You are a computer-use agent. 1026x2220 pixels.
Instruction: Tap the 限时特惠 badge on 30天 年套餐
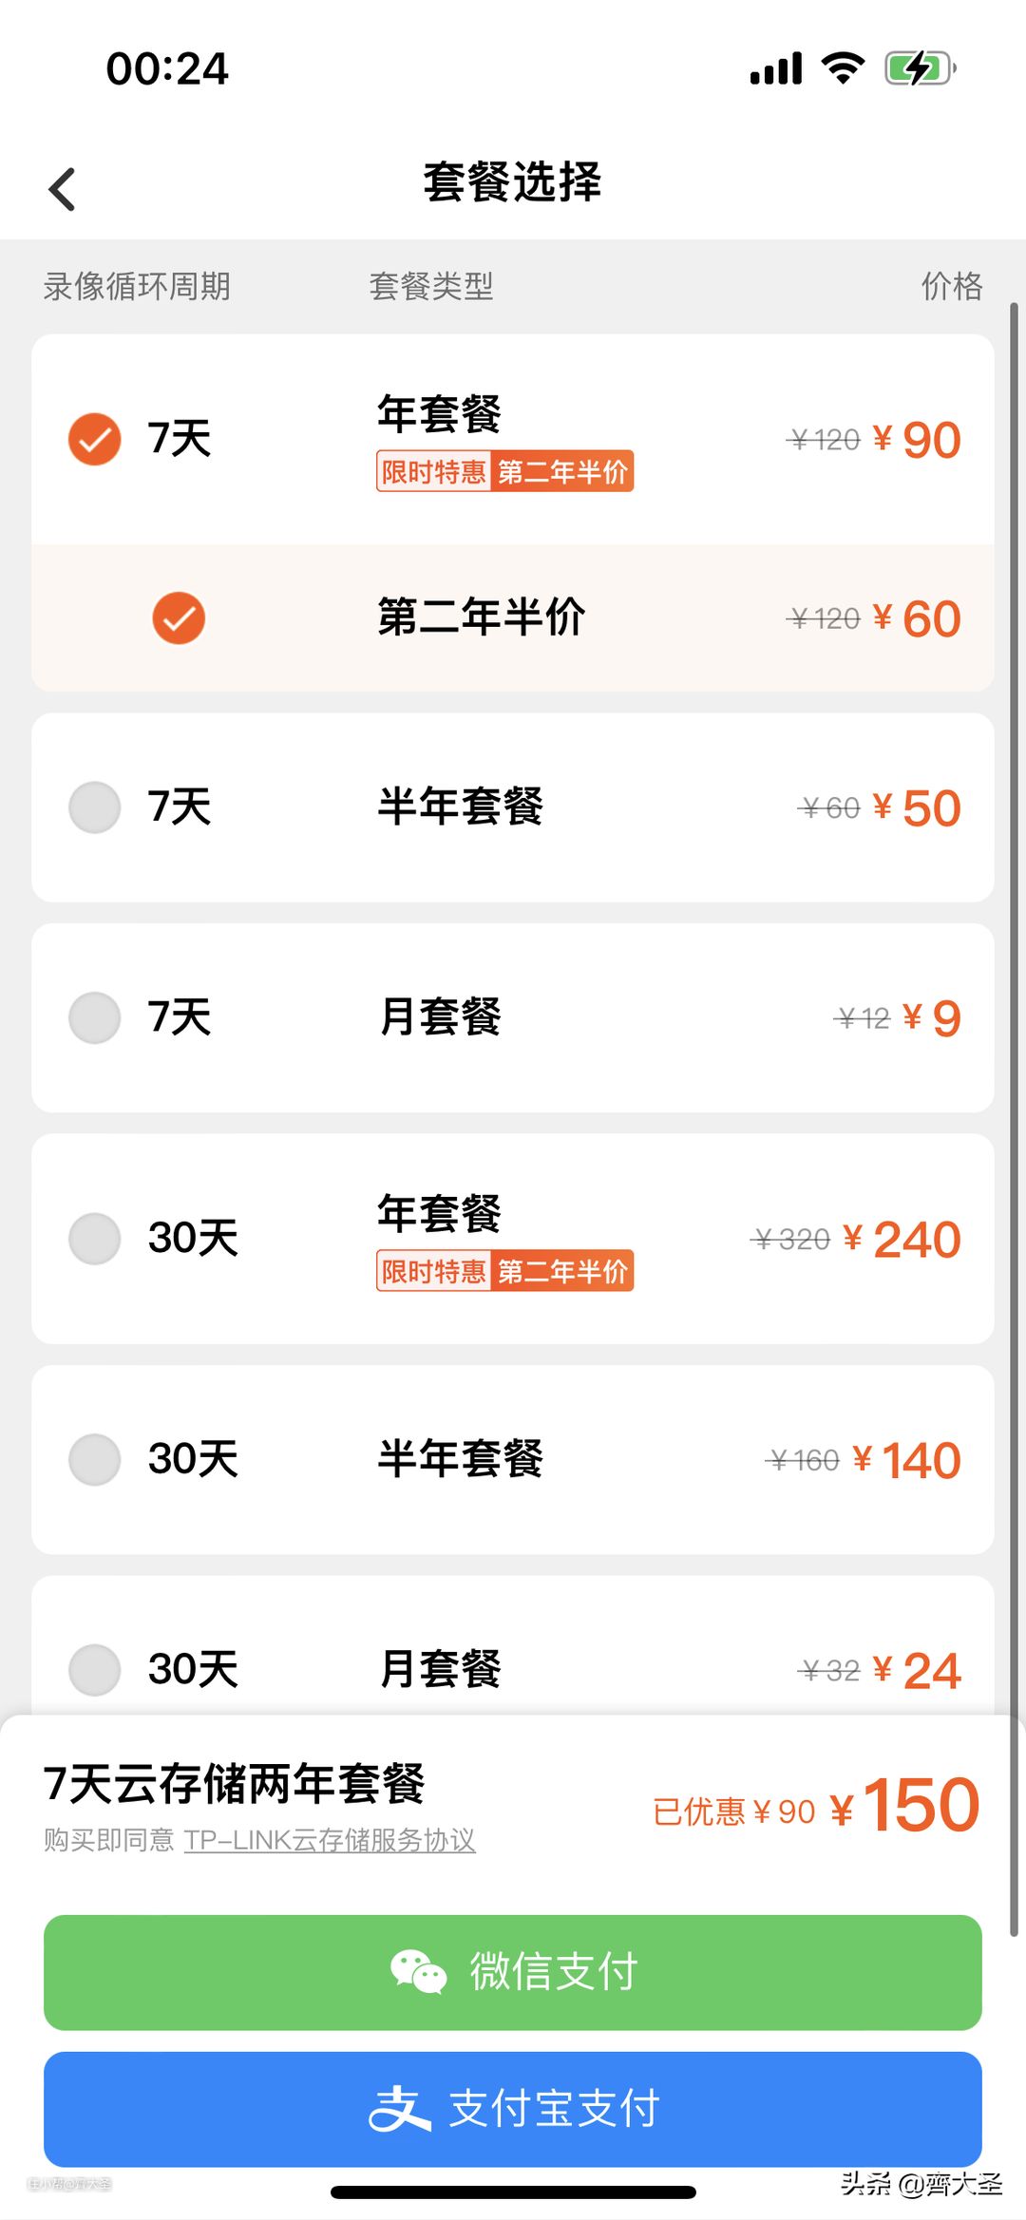[433, 1271]
